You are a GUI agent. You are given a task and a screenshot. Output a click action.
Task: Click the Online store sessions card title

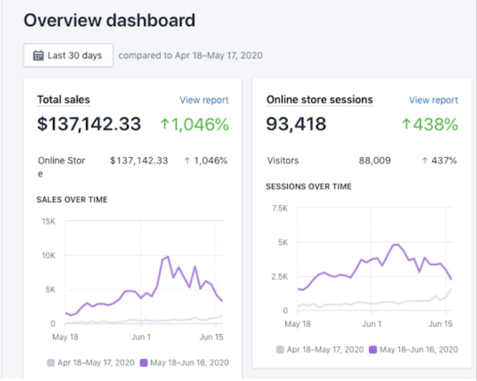pos(320,100)
